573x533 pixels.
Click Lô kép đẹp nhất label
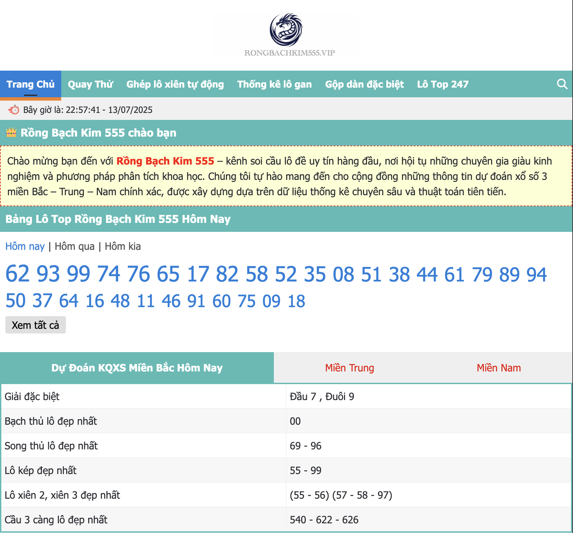(41, 470)
